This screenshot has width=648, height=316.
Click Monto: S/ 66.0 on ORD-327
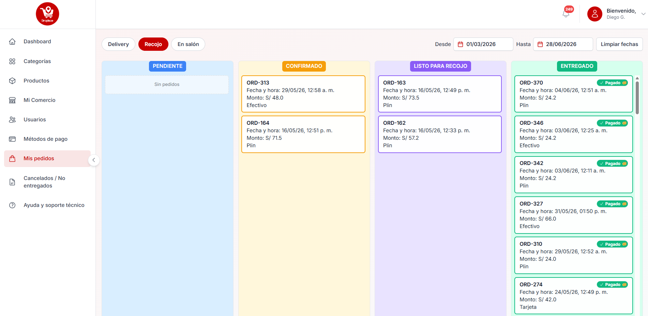click(x=538, y=219)
